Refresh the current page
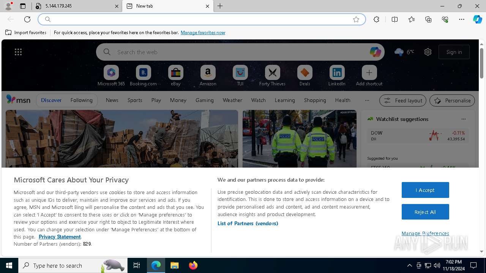This screenshot has width=486, height=273. pyautogui.click(x=27, y=19)
